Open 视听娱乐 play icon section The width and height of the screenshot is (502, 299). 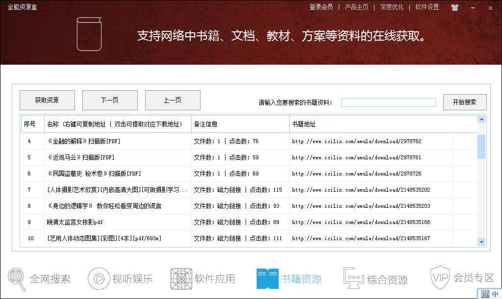[99, 278]
